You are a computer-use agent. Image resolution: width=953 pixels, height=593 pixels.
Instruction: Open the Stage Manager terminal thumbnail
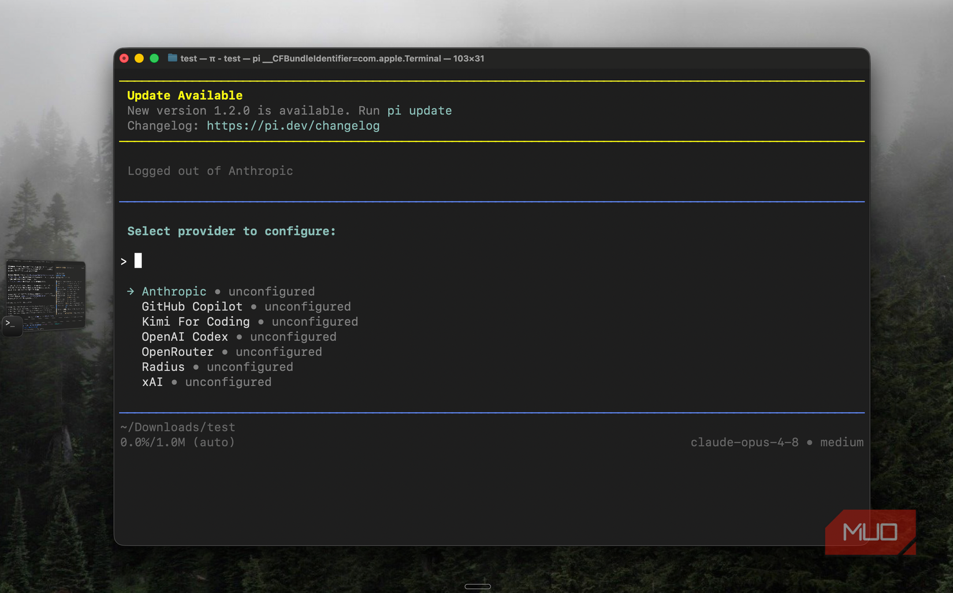(46, 295)
